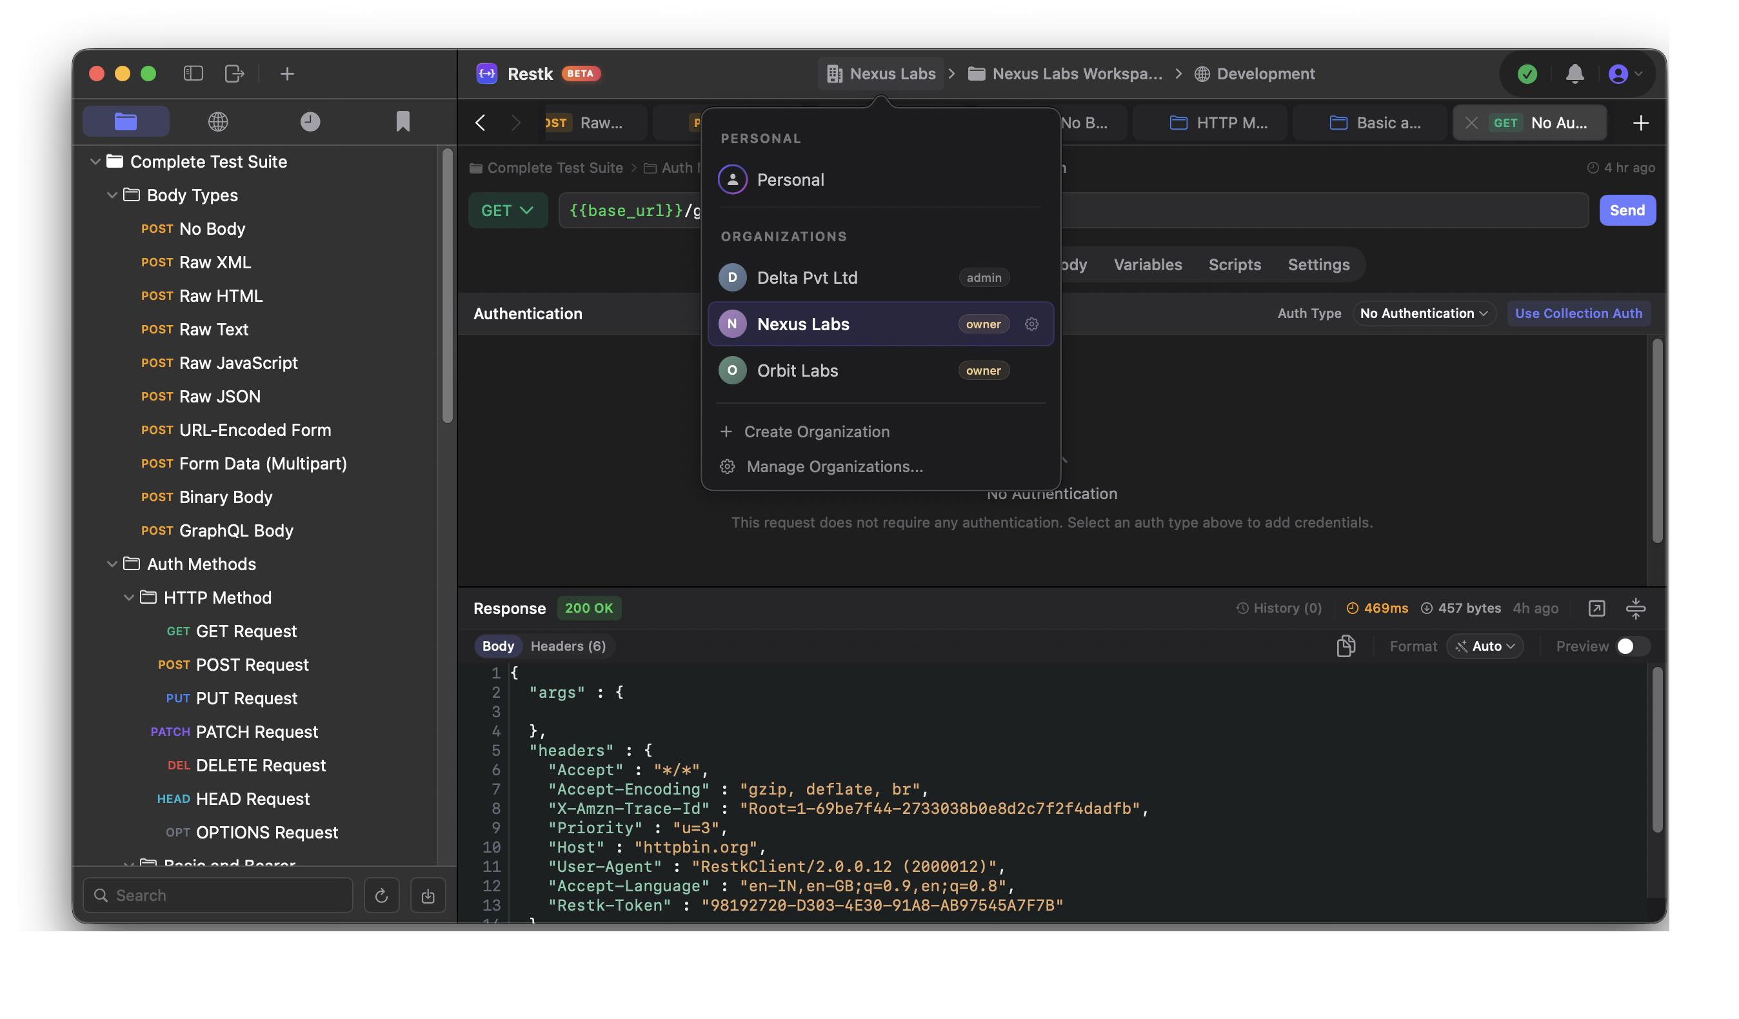Send the request
This screenshot has height=1019, width=1739.
pyautogui.click(x=1627, y=210)
